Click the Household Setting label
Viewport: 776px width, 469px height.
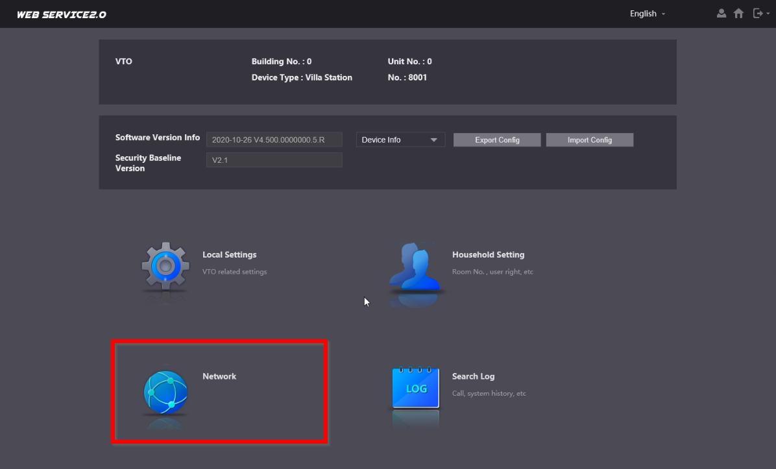tap(488, 255)
